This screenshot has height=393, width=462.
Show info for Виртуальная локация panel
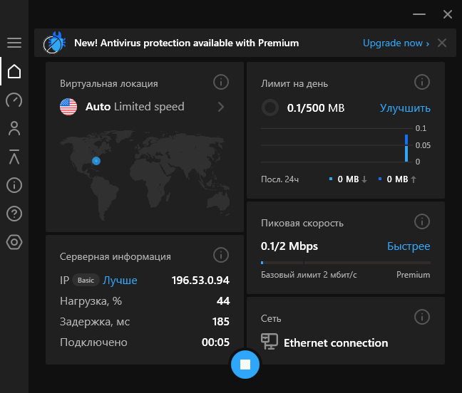(221, 83)
